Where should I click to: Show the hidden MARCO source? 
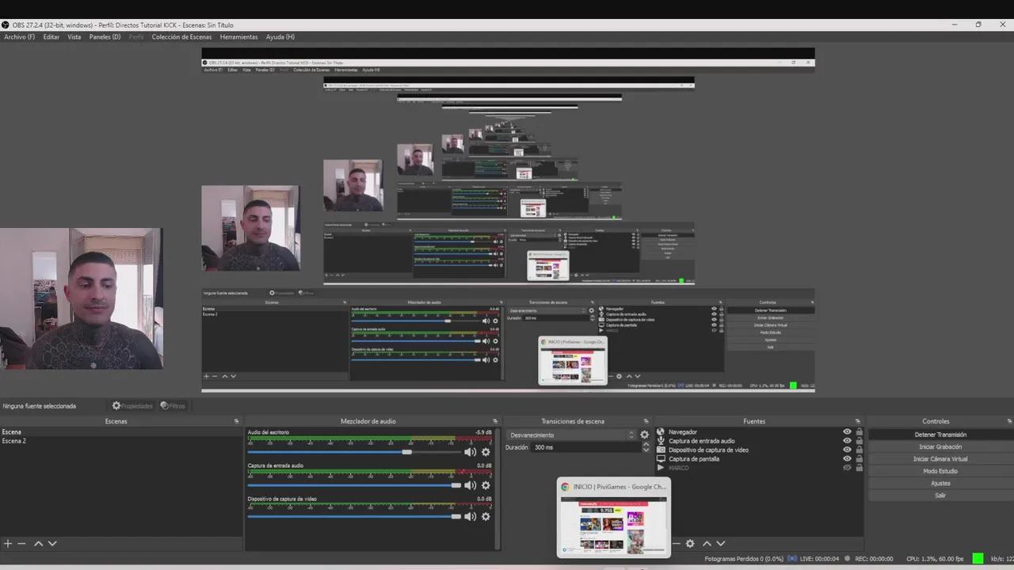click(x=847, y=468)
